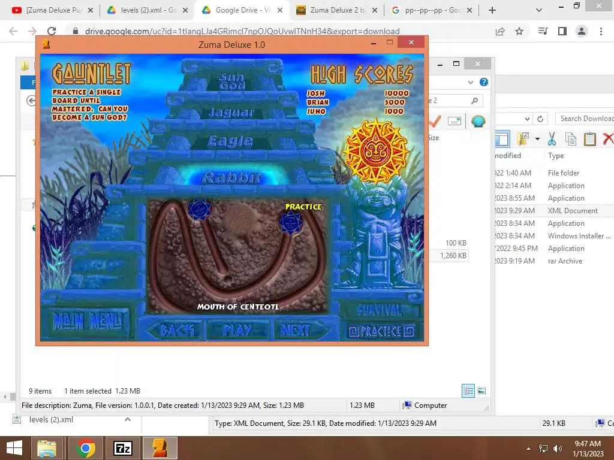The height and width of the screenshot is (460, 614).
Task: Click the Zuma taskbar icon
Action: click(x=159, y=448)
